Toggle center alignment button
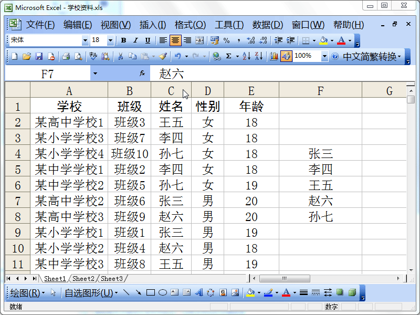420x315 pixels. click(x=175, y=40)
